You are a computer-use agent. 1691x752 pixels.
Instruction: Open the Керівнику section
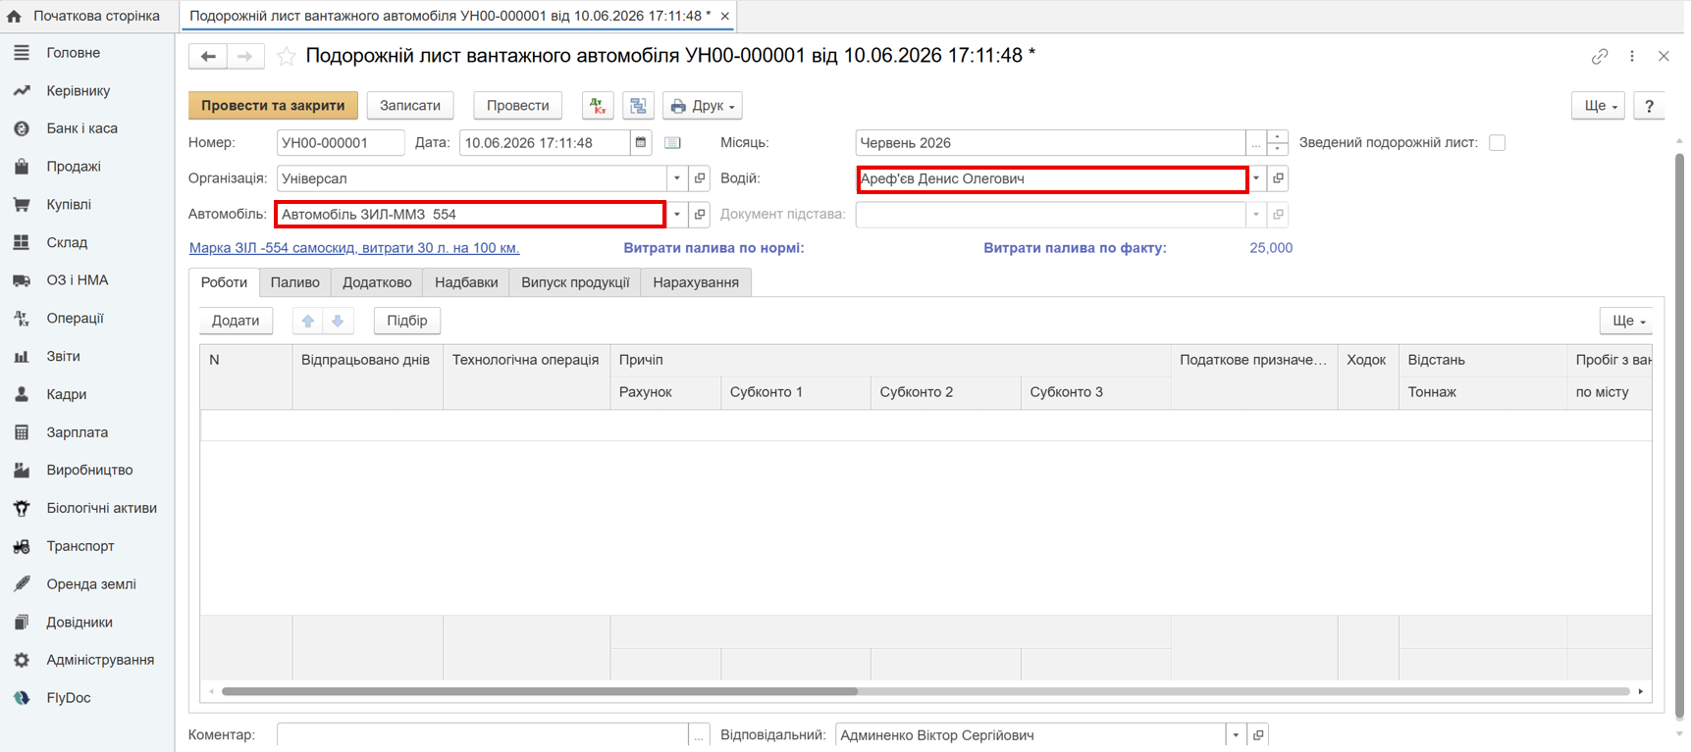pos(78,91)
